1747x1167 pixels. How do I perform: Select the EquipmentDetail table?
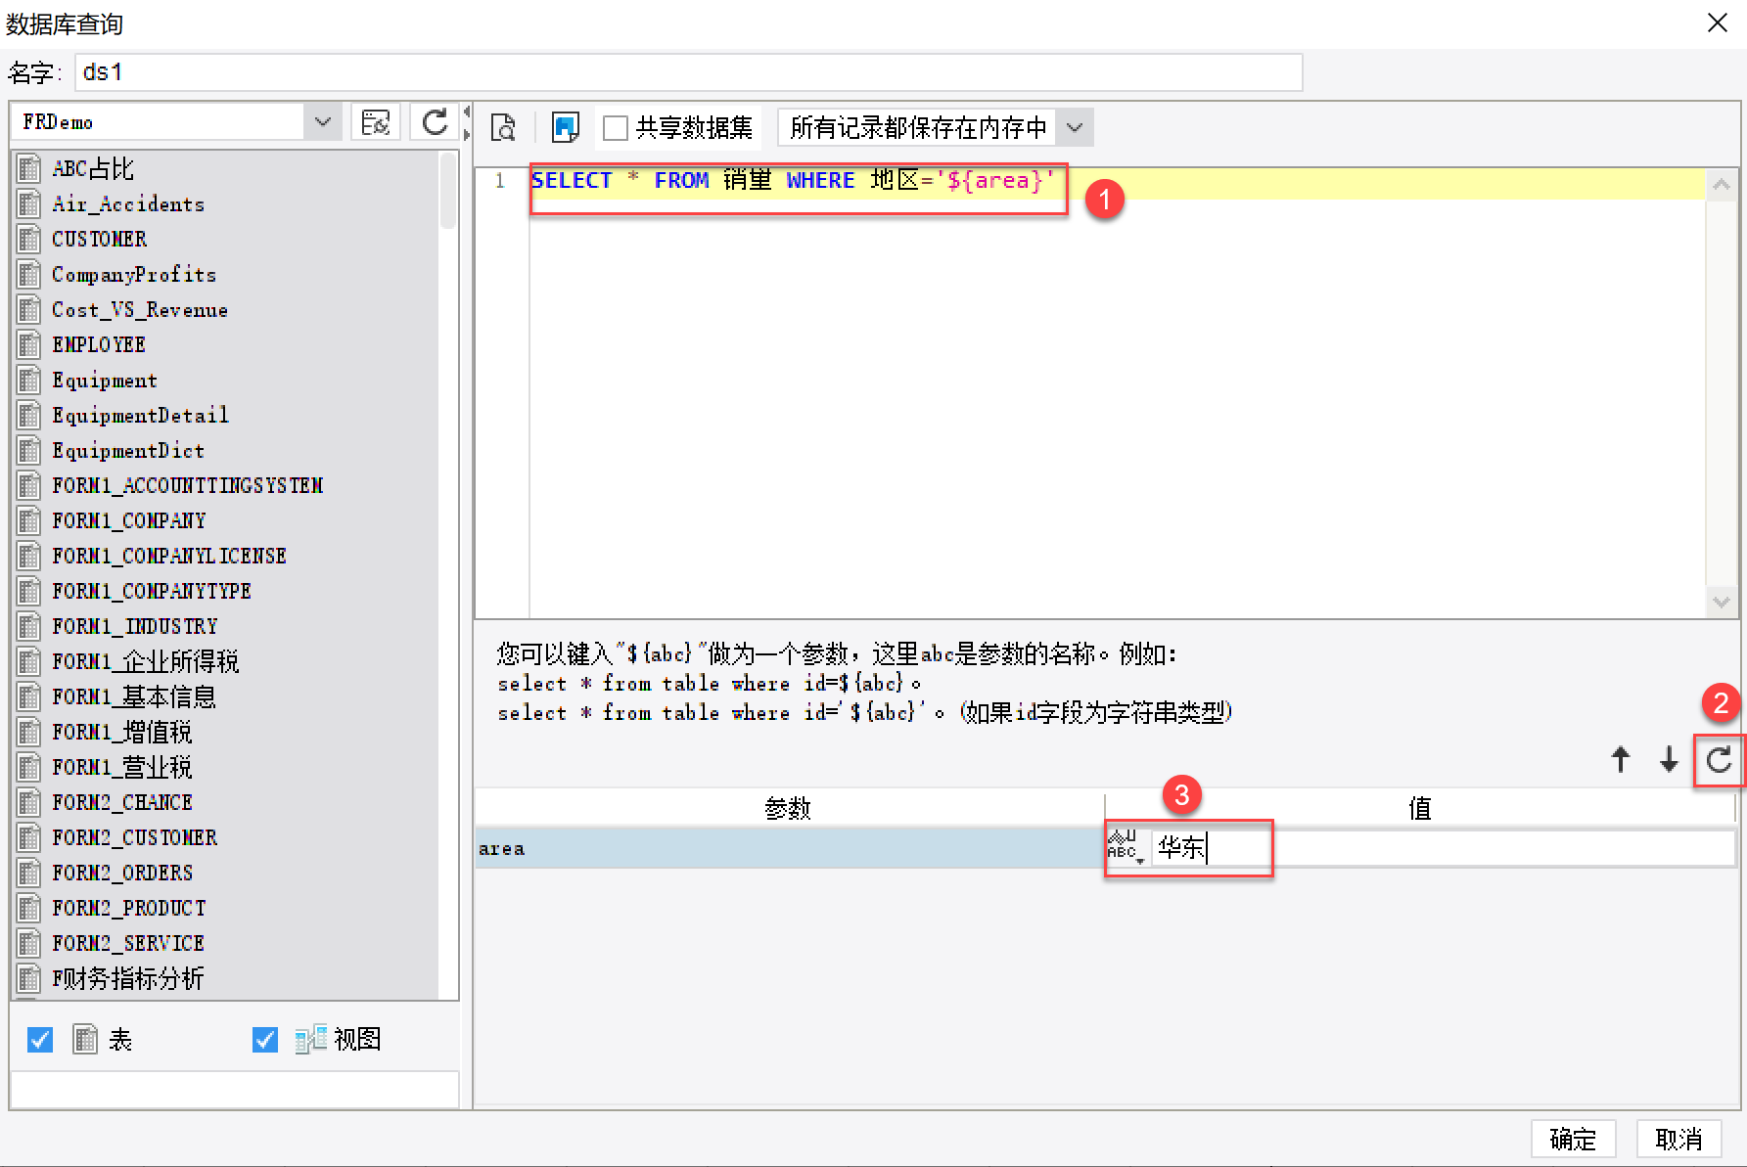tap(140, 415)
